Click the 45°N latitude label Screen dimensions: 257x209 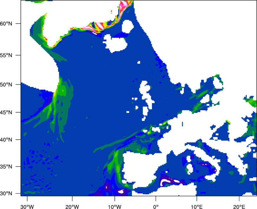tap(6, 112)
